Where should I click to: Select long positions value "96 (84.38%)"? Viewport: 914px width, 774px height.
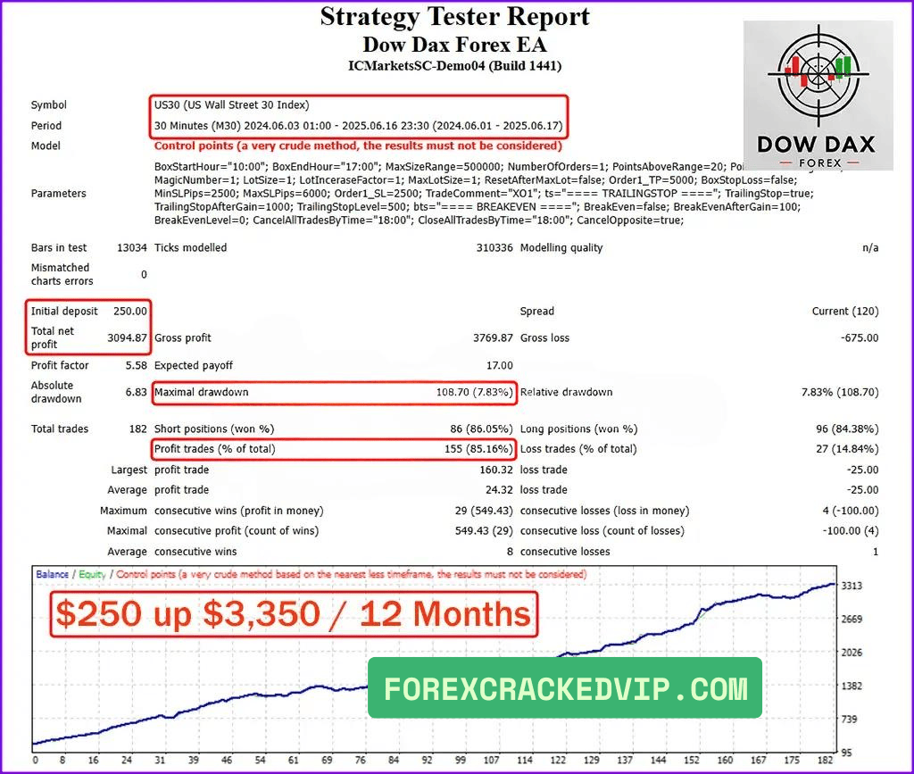click(848, 429)
